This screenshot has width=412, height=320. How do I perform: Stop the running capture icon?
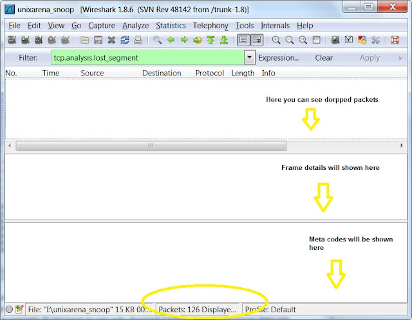click(52, 40)
